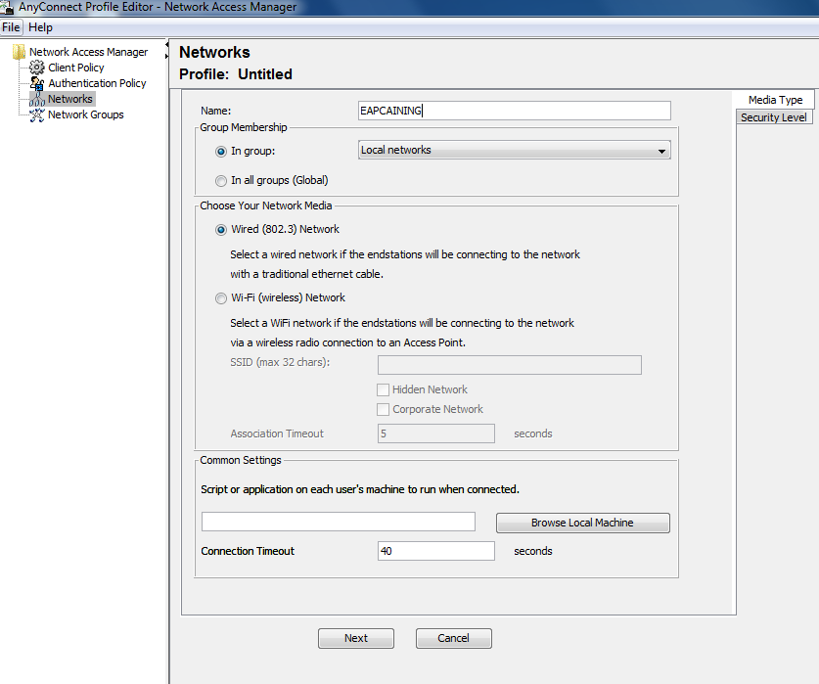Open Client Policy in the tree
Image resolution: width=819 pixels, height=684 pixels.
click(x=75, y=68)
